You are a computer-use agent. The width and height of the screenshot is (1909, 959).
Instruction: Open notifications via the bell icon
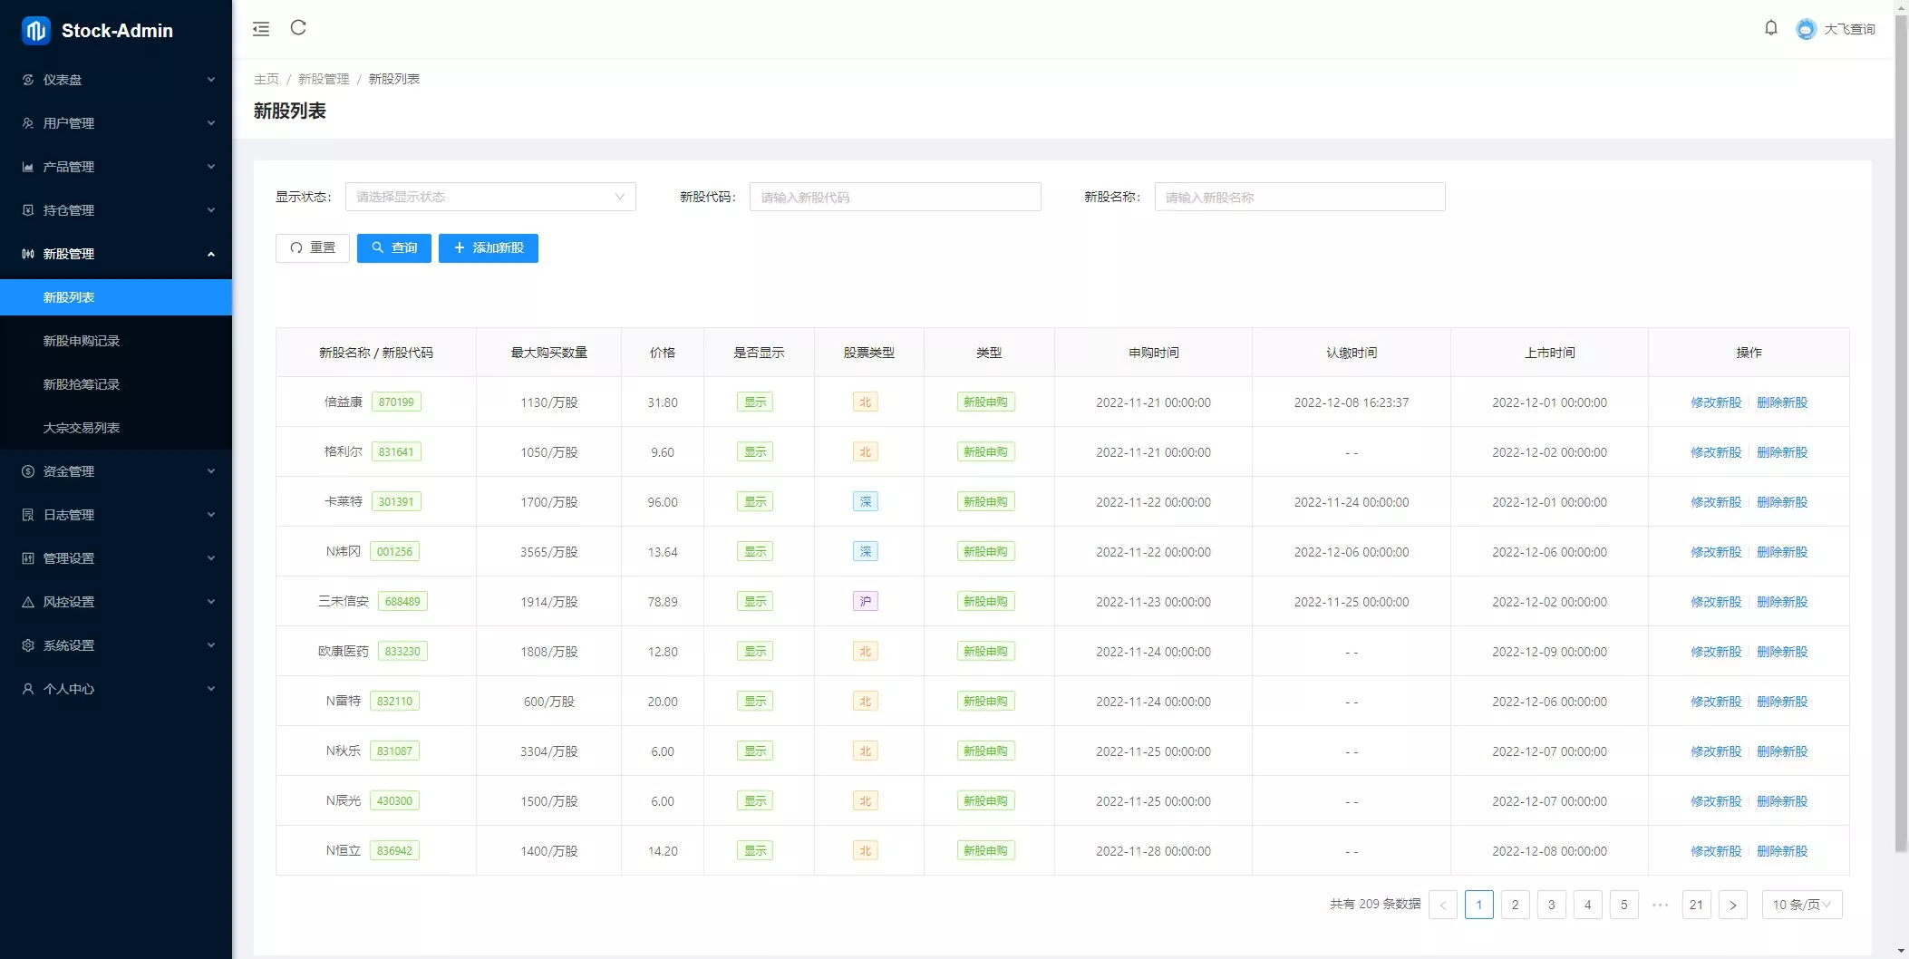pyautogui.click(x=1771, y=28)
